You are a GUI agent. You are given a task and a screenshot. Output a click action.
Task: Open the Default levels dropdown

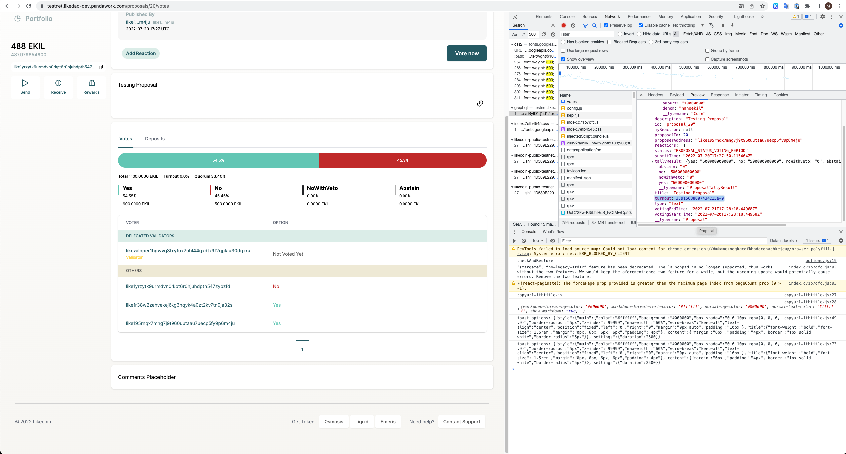tap(784, 241)
